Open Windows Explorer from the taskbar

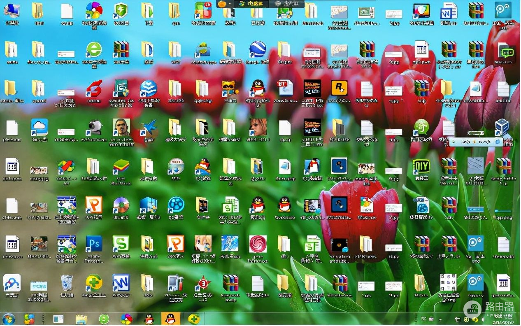(x=81, y=319)
